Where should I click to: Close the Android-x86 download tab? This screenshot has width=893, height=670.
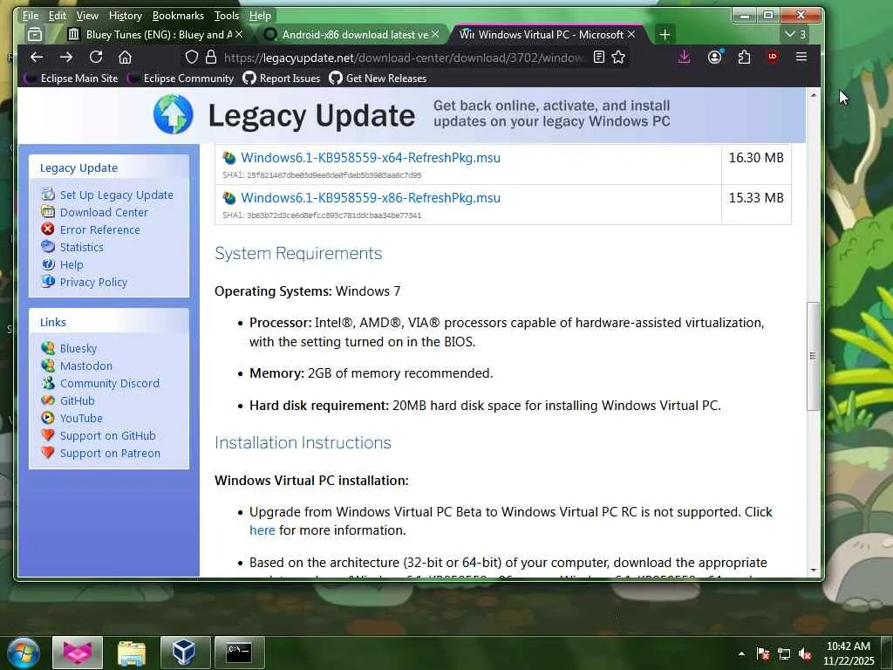pos(435,34)
